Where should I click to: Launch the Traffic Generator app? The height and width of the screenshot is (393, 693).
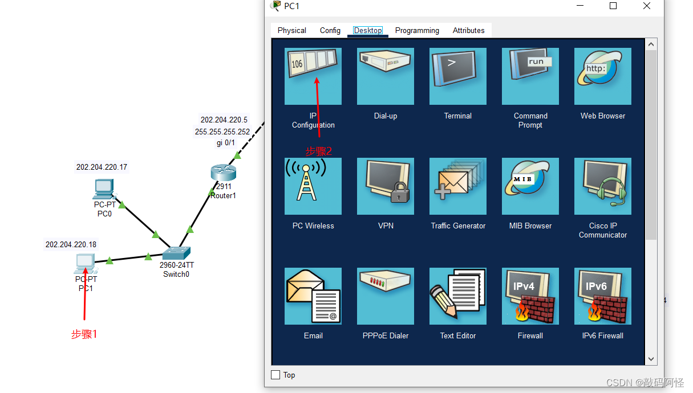click(x=458, y=186)
